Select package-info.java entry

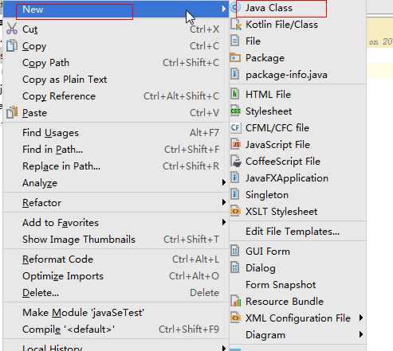[297, 75]
